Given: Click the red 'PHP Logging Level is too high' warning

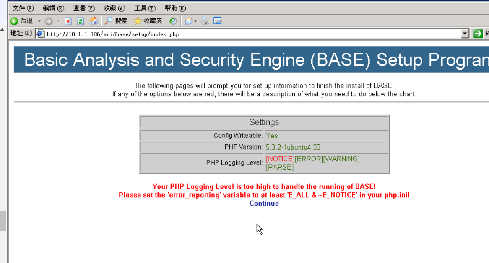Looking at the screenshot, I should 264,186.
